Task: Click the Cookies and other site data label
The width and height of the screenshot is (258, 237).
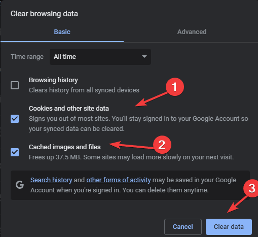Action: click(x=69, y=109)
